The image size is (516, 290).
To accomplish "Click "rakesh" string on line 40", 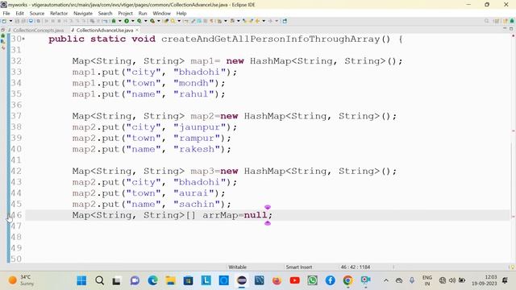I will 197,149.
